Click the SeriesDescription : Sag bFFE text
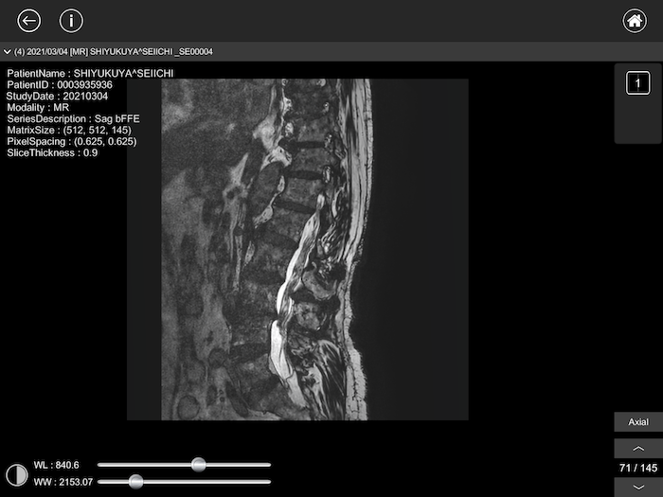 [73, 118]
